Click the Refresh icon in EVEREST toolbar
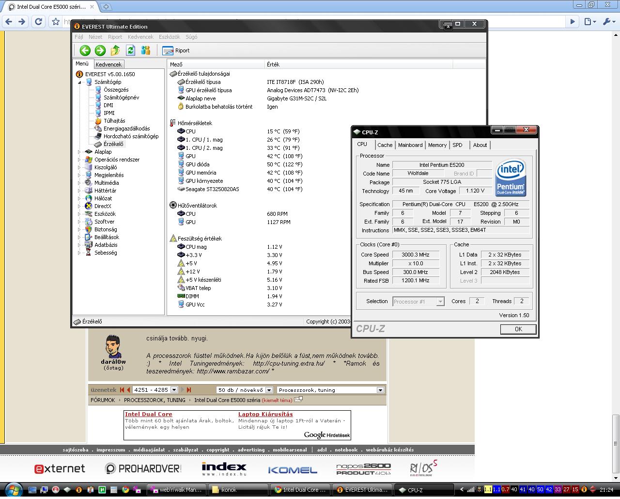 [x=130, y=50]
